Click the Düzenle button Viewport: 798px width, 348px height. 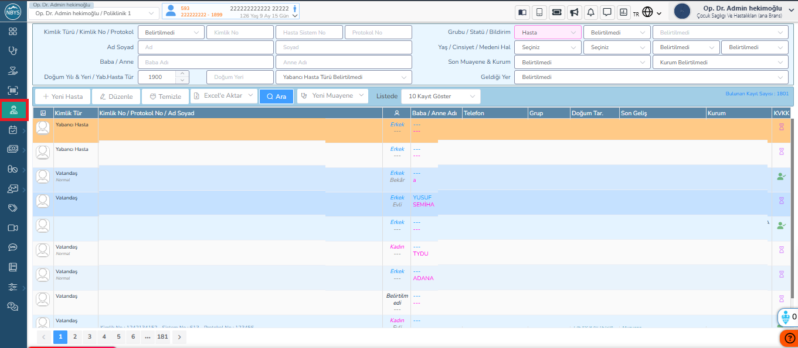click(116, 97)
